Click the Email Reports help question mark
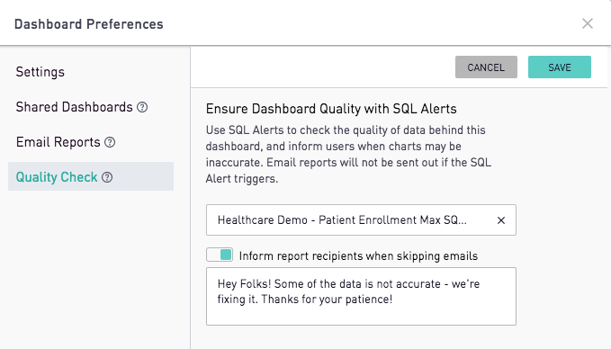The height and width of the screenshot is (349, 611). point(110,142)
